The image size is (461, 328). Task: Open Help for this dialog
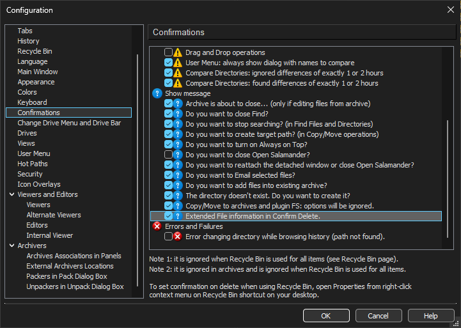[x=431, y=316]
